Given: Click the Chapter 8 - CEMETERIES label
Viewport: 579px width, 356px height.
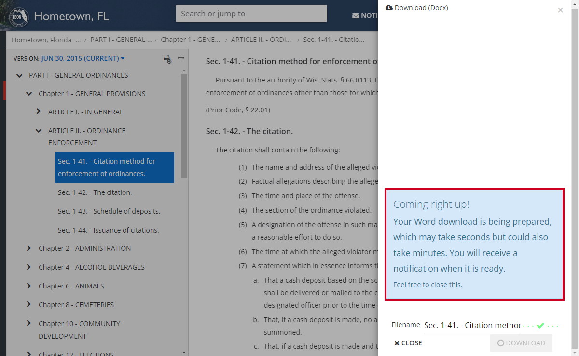Looking at the screenshot, I should pos(76,305).
